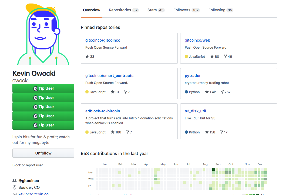Open the adblock-to-bitcoin repository
The width and height of the screenshot is (282, 195).
point(103,111)
